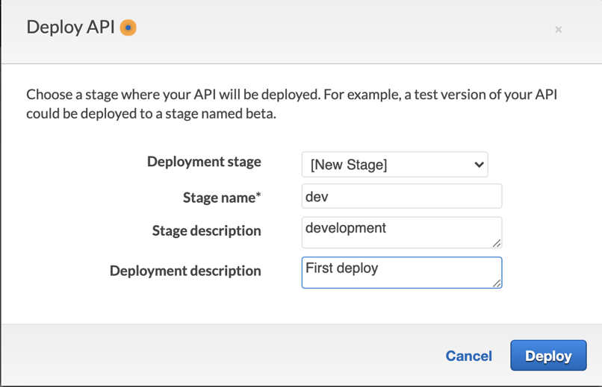Image resolution: width=602 pixels, height=387 pixels.
Task: Click the required asterisk next to Stage name
Action: (258, 196)
